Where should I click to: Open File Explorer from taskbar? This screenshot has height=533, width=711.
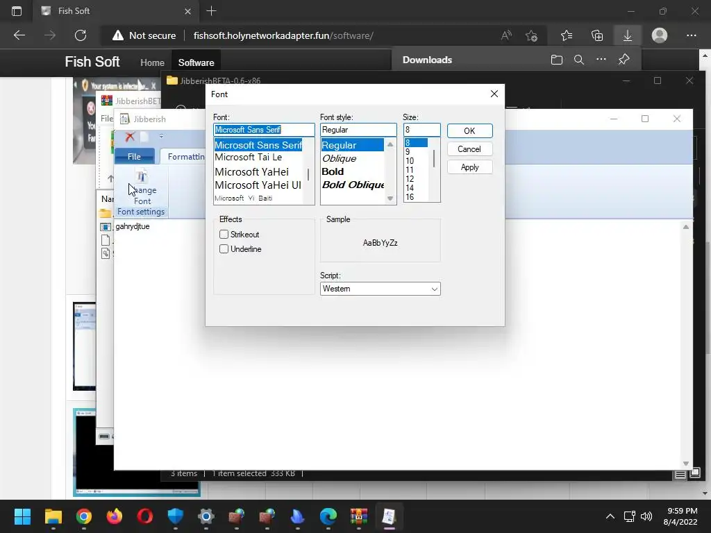click(53, 516)
